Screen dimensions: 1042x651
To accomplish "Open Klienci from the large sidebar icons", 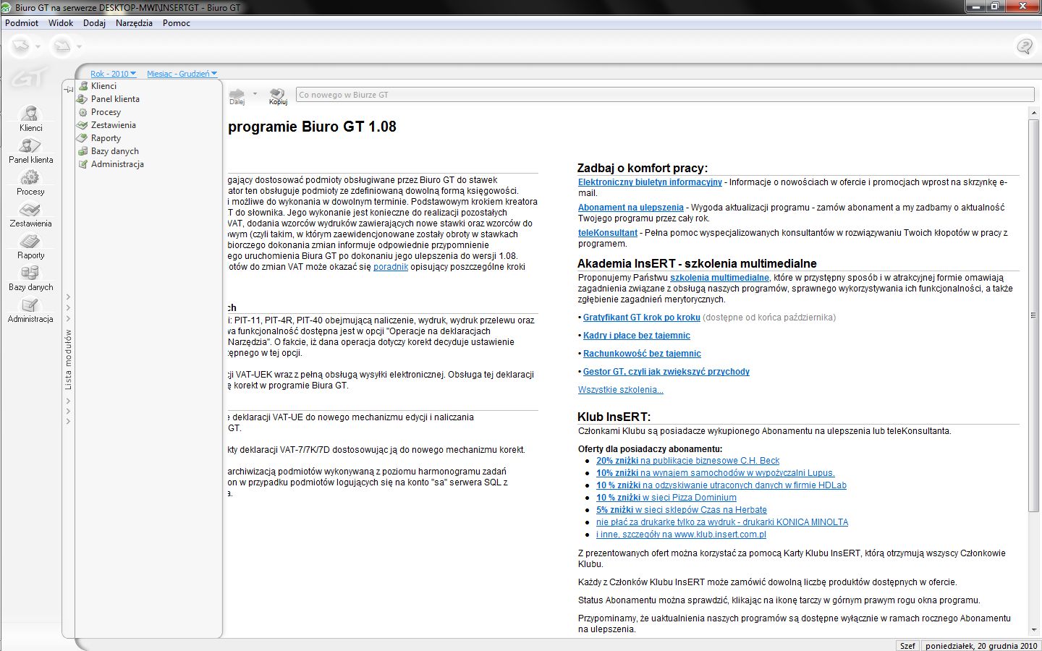I will pyautogui.click(x=31, y=119).
